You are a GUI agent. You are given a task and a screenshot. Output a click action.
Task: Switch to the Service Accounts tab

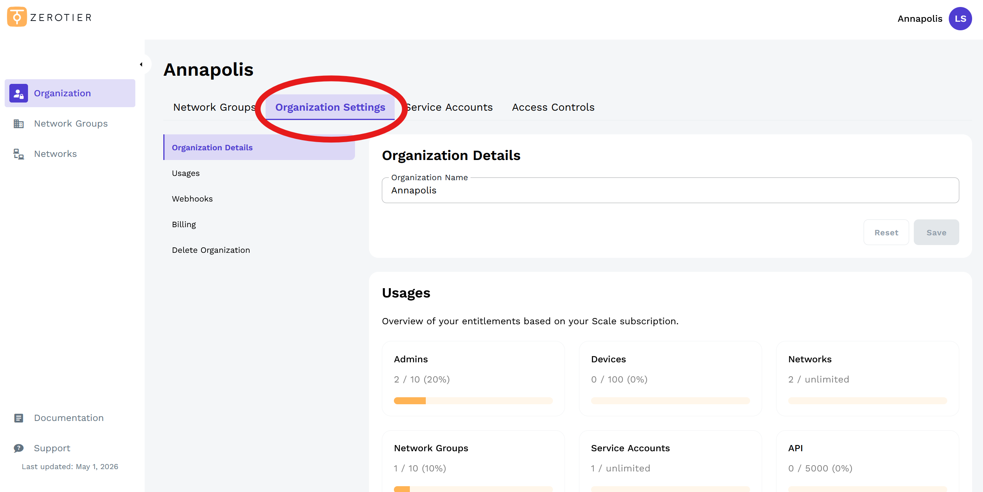[449, 107]
